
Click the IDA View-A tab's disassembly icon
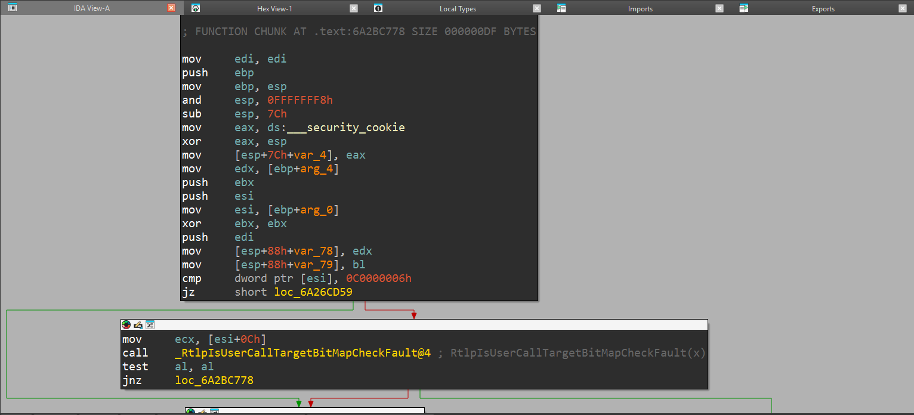pyautogui.click(x=13, y=8)
